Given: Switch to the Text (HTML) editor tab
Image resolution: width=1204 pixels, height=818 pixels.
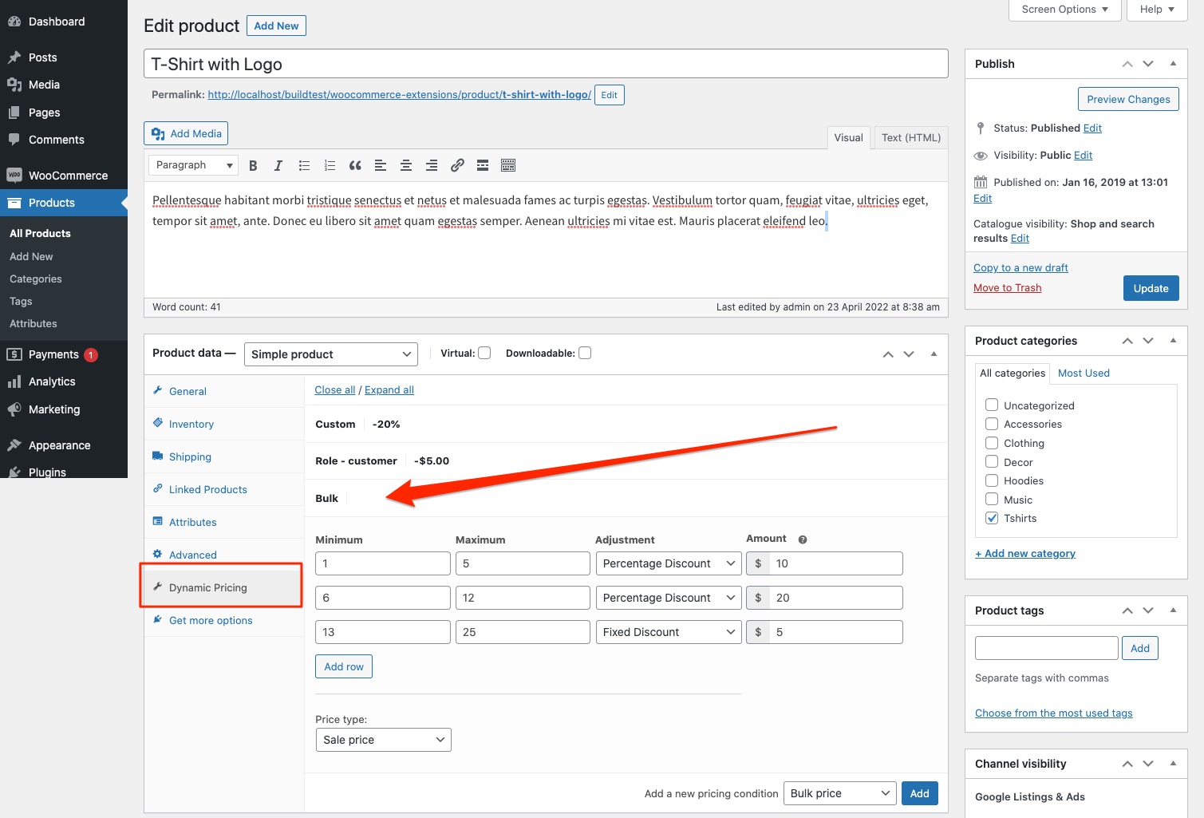Looking at the screenshot, I should (x=911, y=138).
